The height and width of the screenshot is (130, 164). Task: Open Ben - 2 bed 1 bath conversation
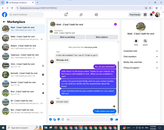[23, 111]
